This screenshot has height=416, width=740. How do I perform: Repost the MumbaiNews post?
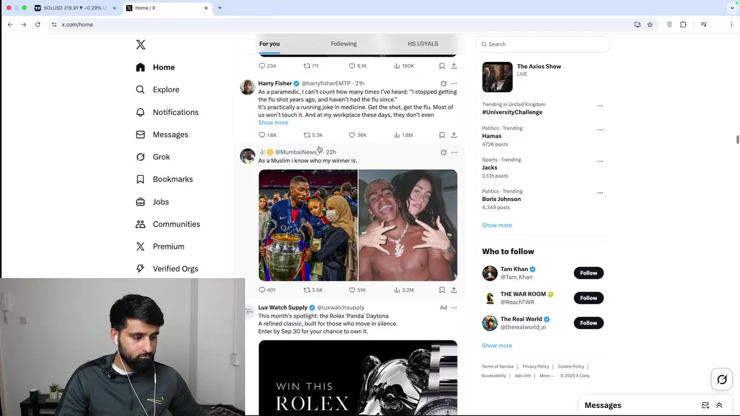[313, 290]
